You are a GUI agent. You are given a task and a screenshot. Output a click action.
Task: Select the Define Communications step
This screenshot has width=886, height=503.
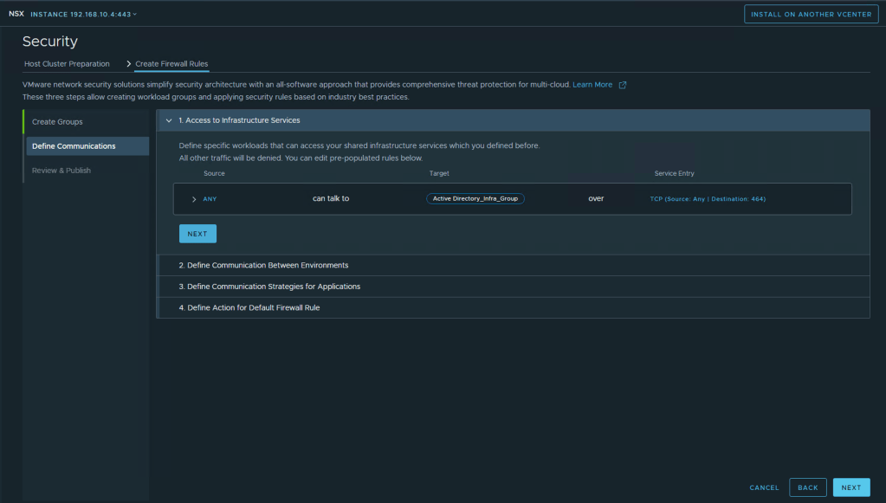coord(74,146)
